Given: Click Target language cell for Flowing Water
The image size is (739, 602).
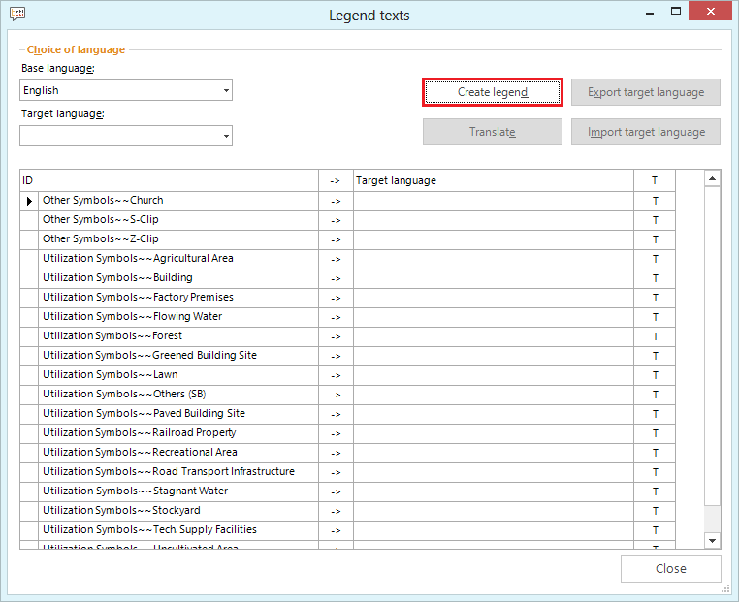Looking at the screenshot, I should pyautogui.click(x=493, y=317).
